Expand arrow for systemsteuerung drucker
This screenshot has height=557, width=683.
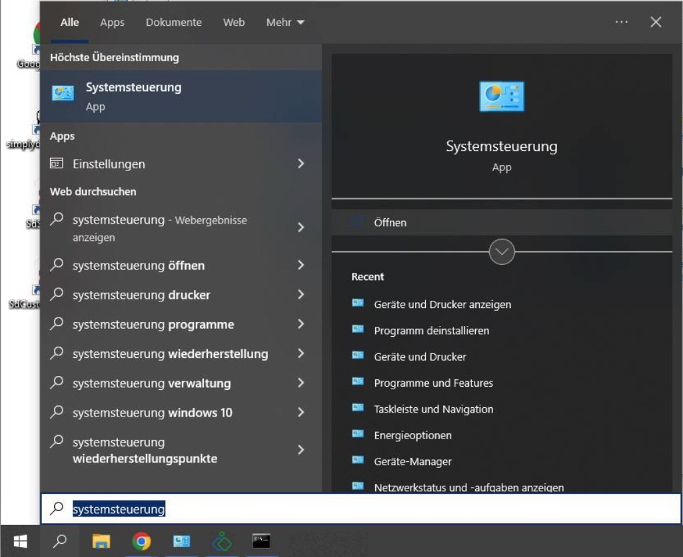point(301,295)
